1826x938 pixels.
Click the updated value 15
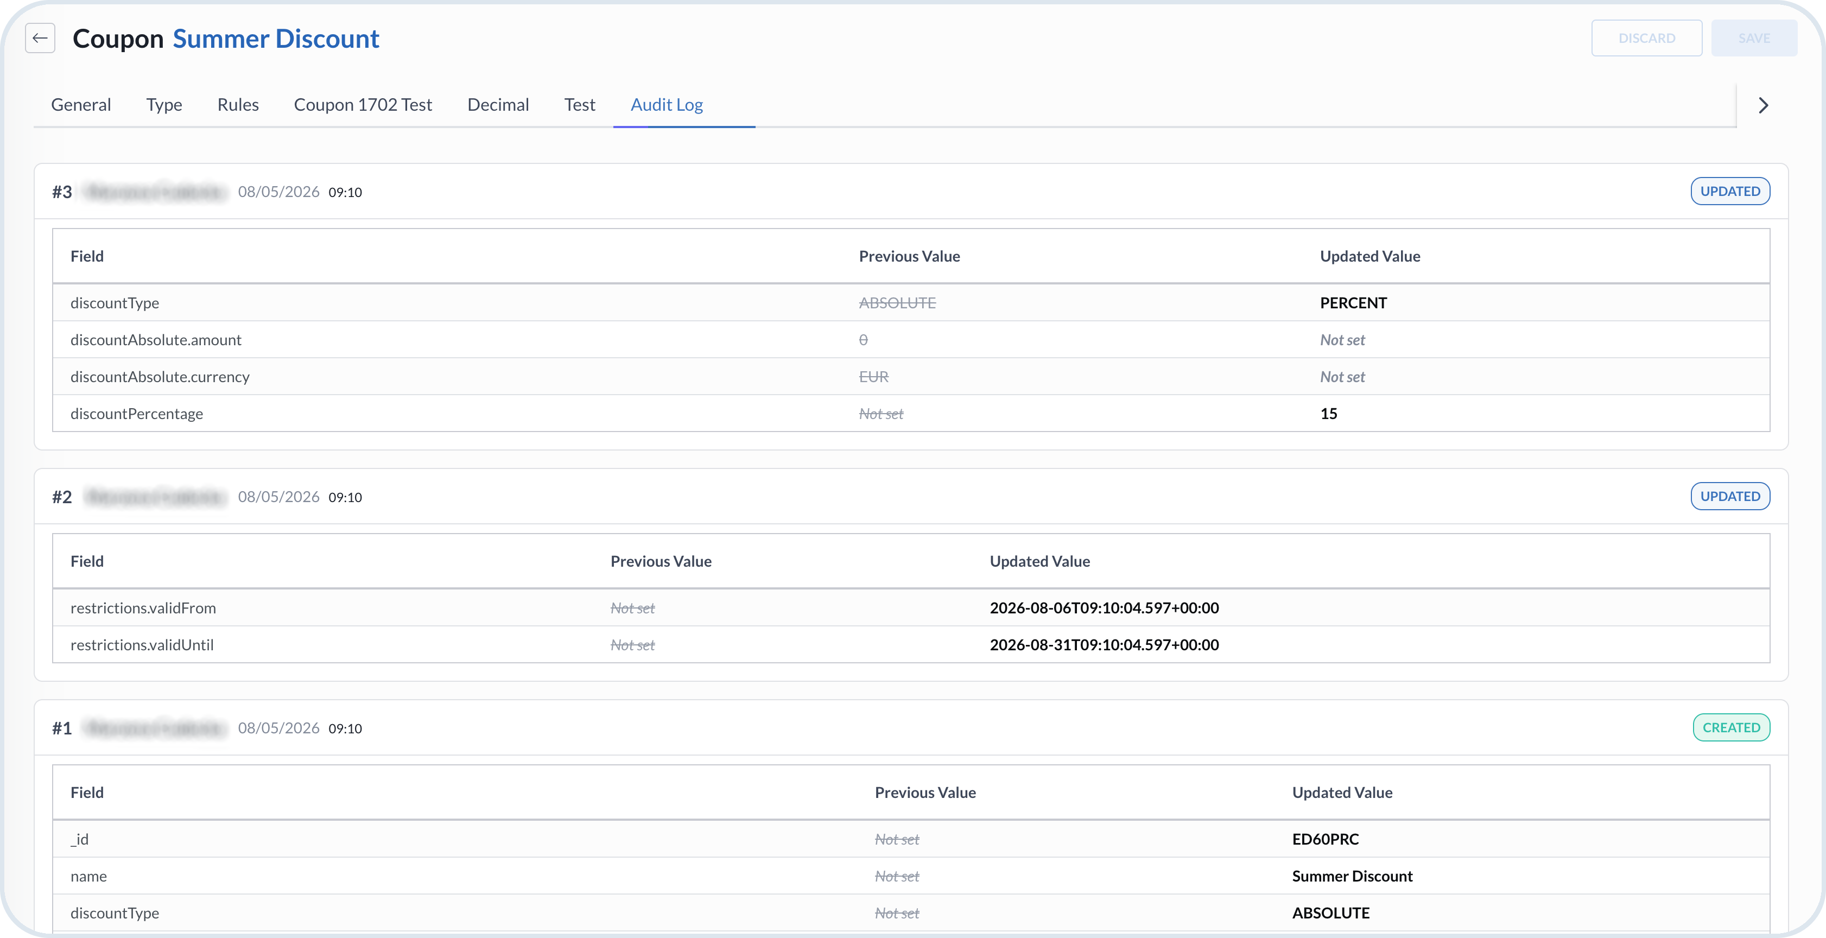tap(1328, 413)
